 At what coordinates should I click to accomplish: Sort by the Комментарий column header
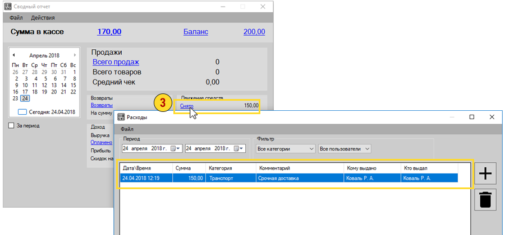tap(300, 168)
